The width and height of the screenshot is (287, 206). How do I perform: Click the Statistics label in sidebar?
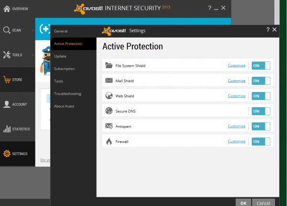pyautogui.click(x=21, y=129)
